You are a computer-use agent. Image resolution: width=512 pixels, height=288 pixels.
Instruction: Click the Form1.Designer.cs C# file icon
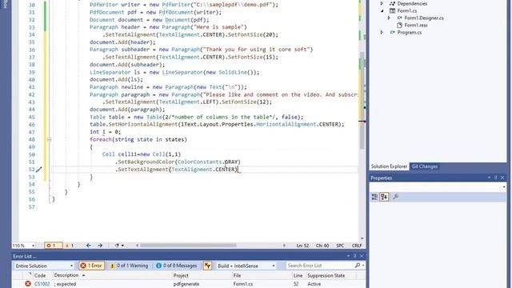click(x=400, y=18)
